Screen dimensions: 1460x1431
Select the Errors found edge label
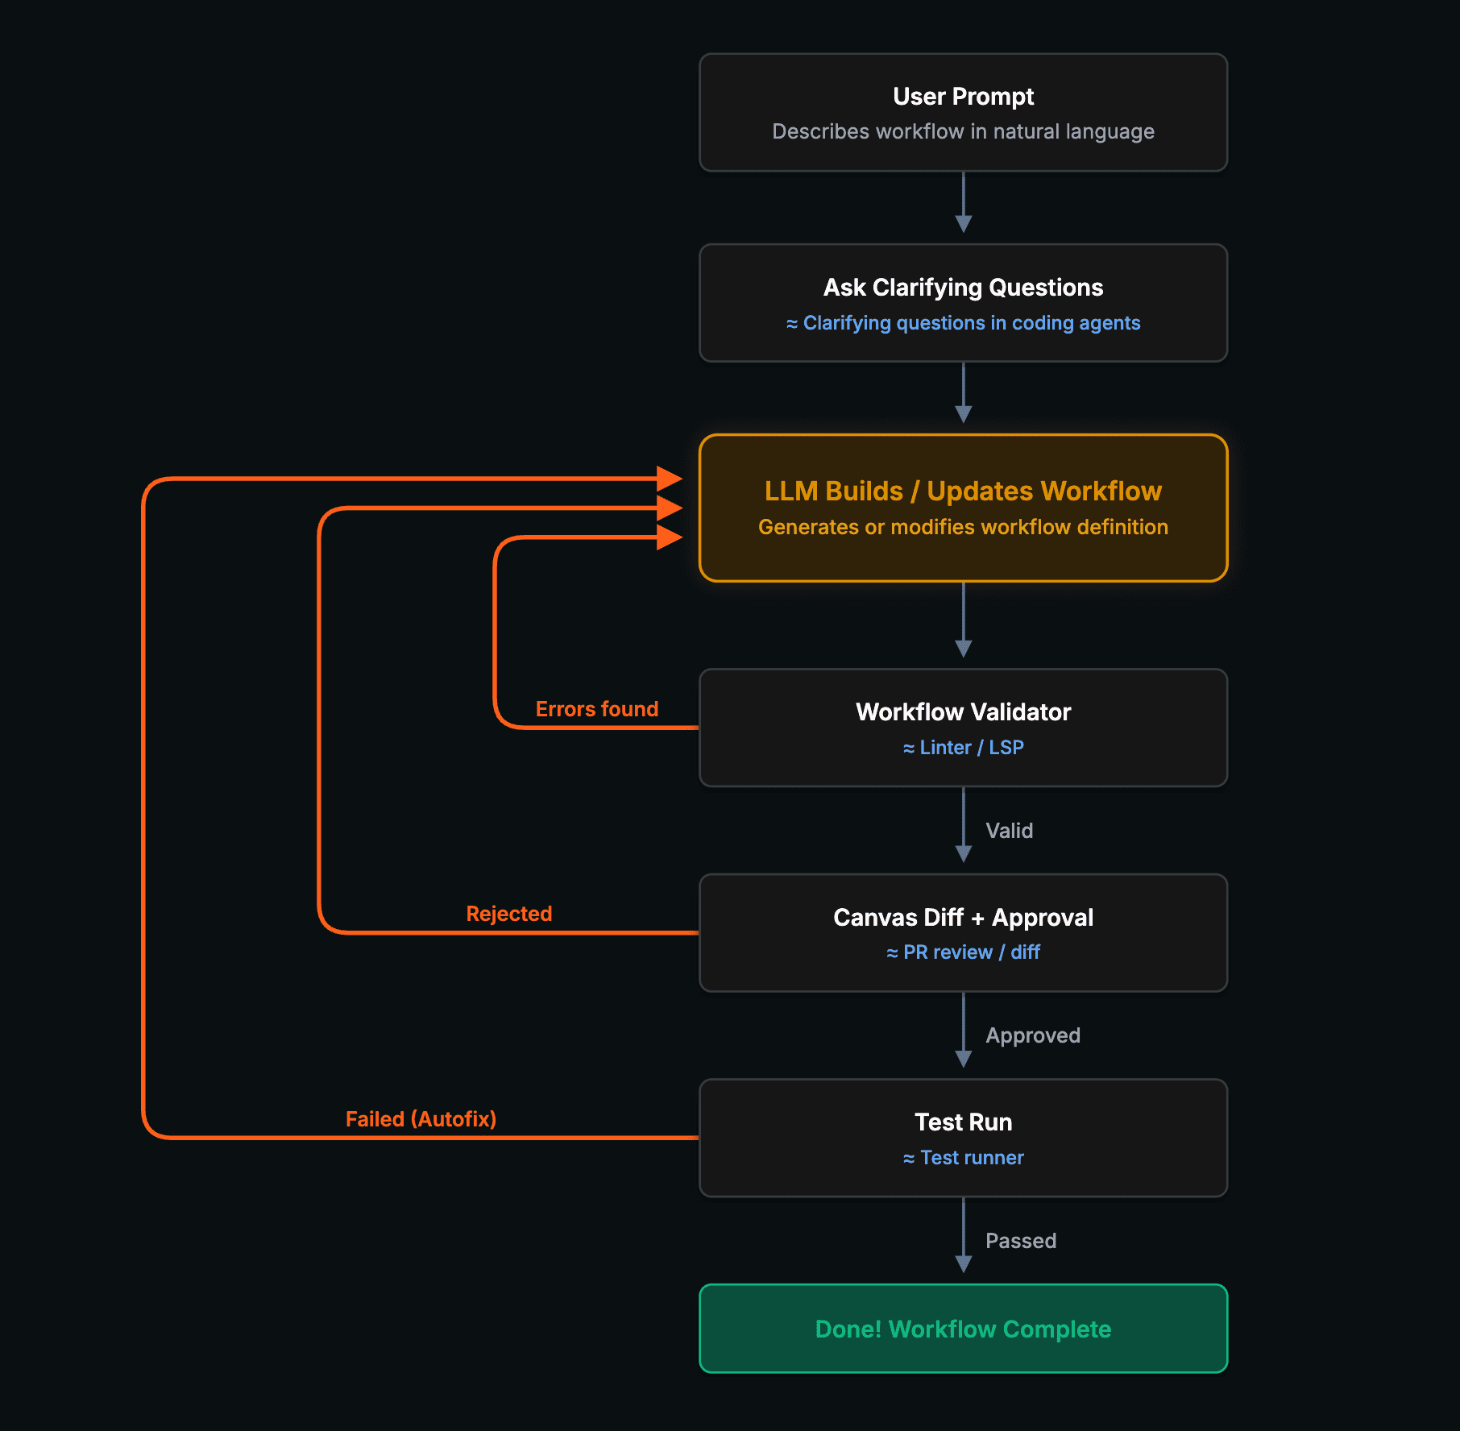597,708
